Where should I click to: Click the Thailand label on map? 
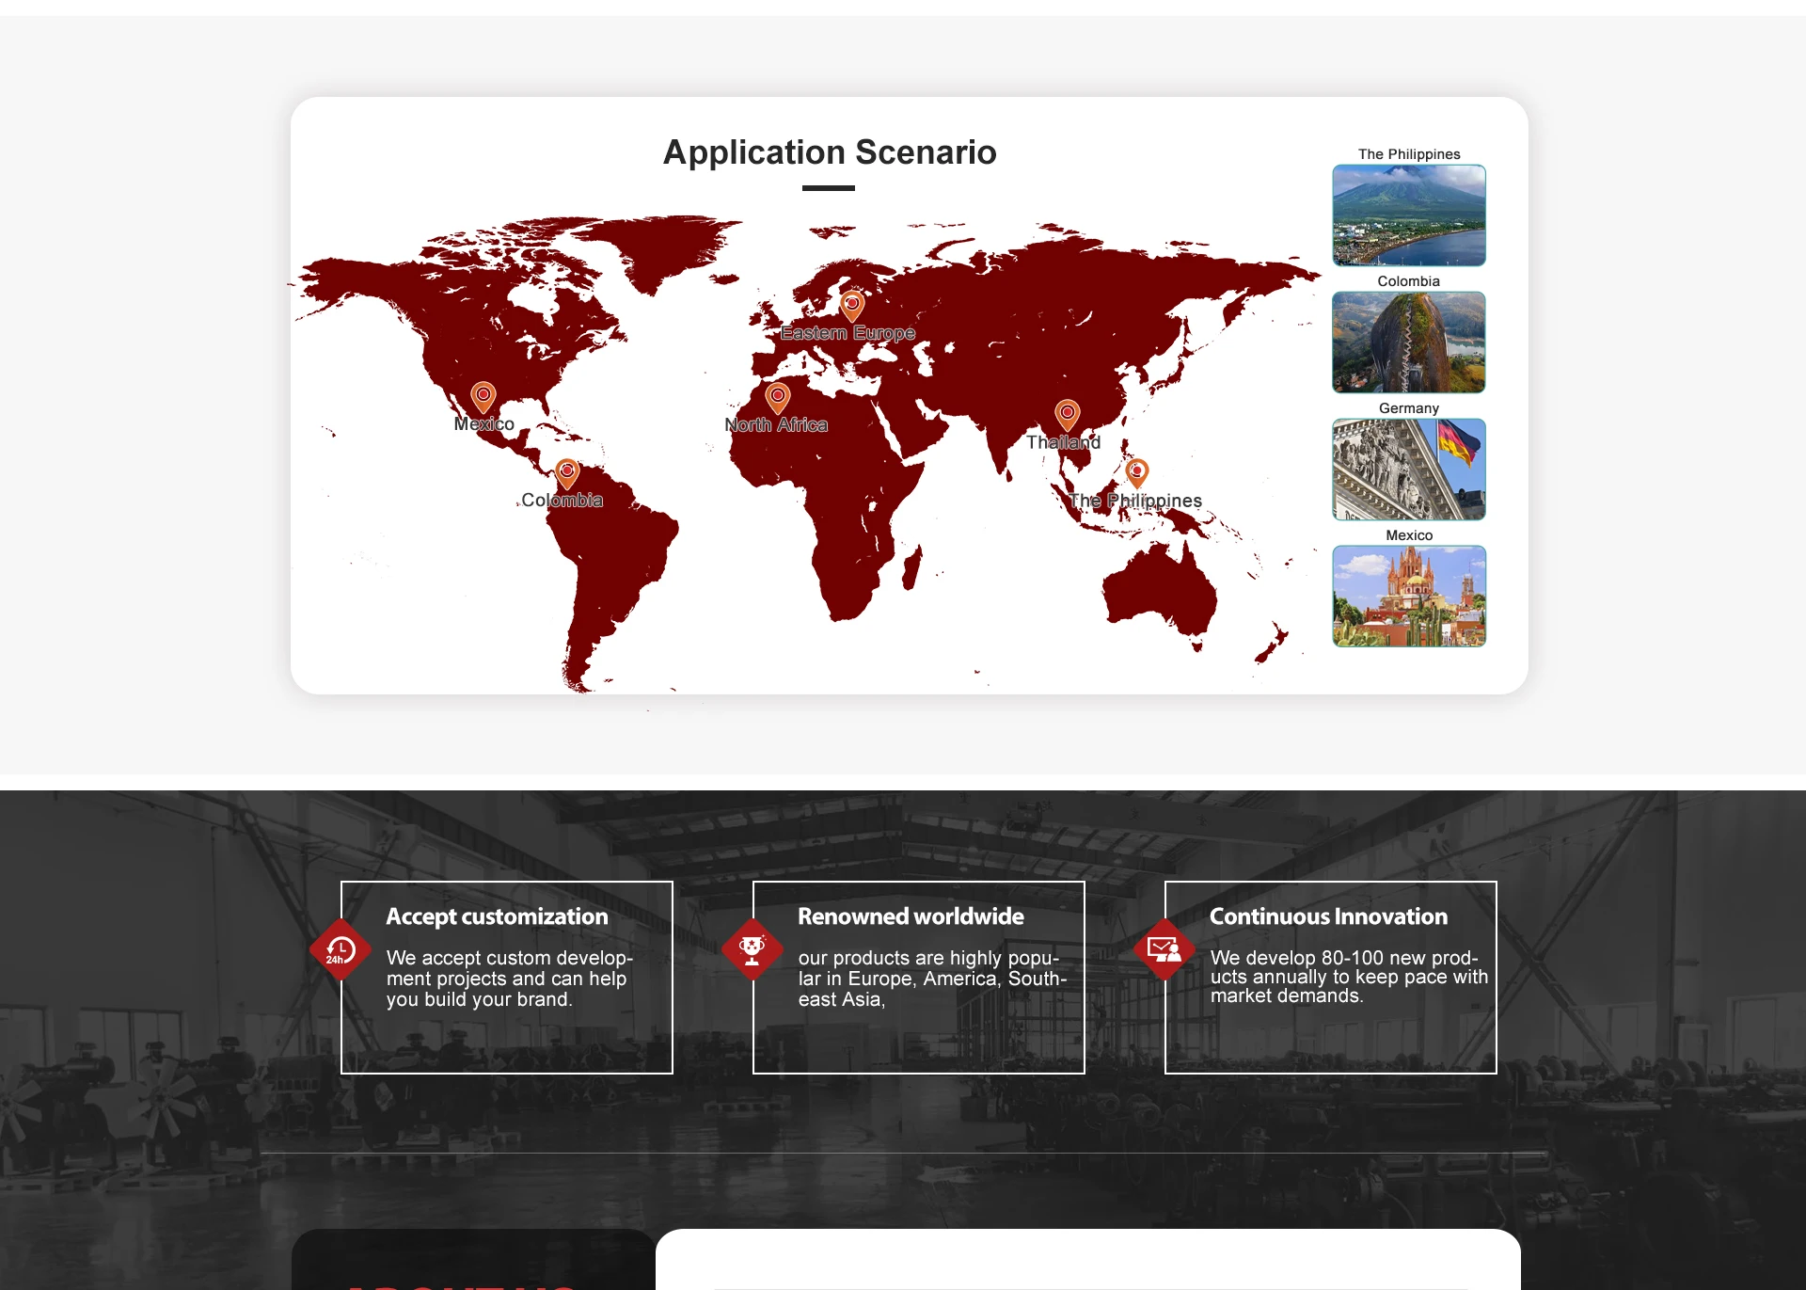pos(1063,442)
